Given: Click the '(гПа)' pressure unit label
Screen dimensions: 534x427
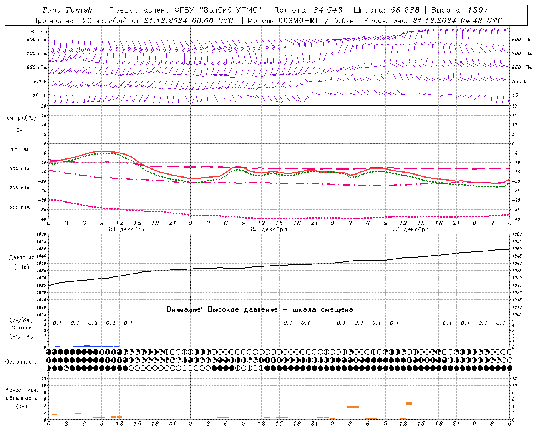Looking at the screenshot, I should click(x=22, y=267).
